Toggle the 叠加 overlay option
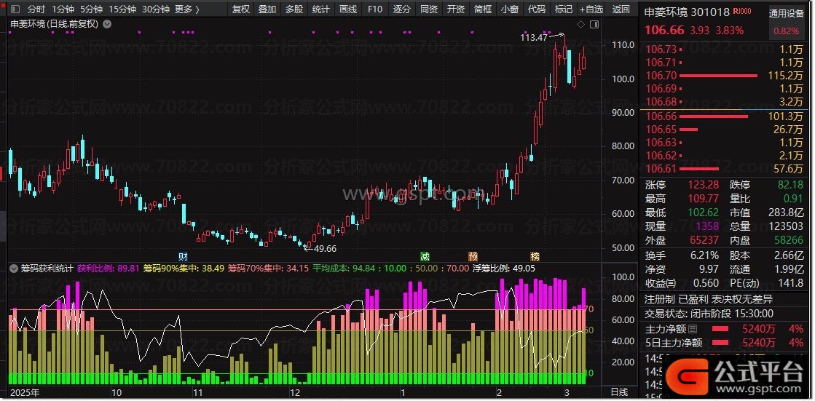The width and height of the screenshot is (815, 401). (267, 9)
